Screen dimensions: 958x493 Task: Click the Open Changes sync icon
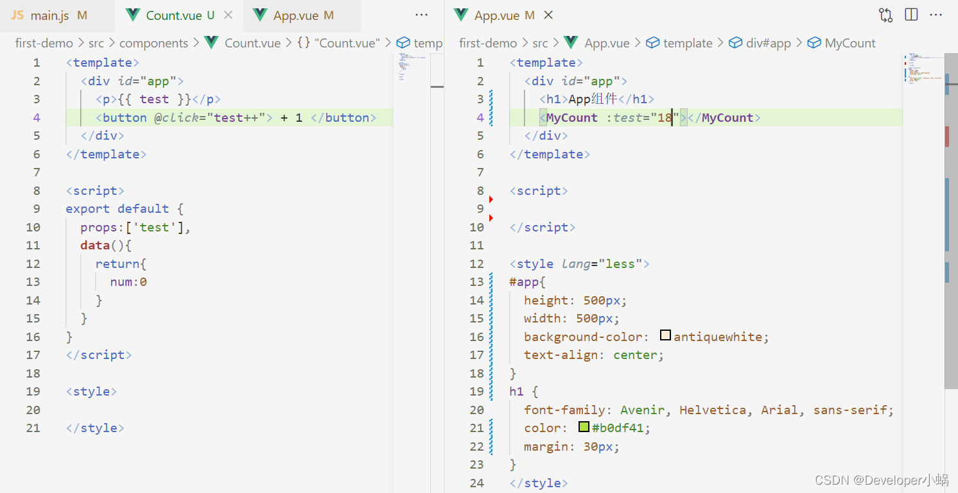(885, 14)
